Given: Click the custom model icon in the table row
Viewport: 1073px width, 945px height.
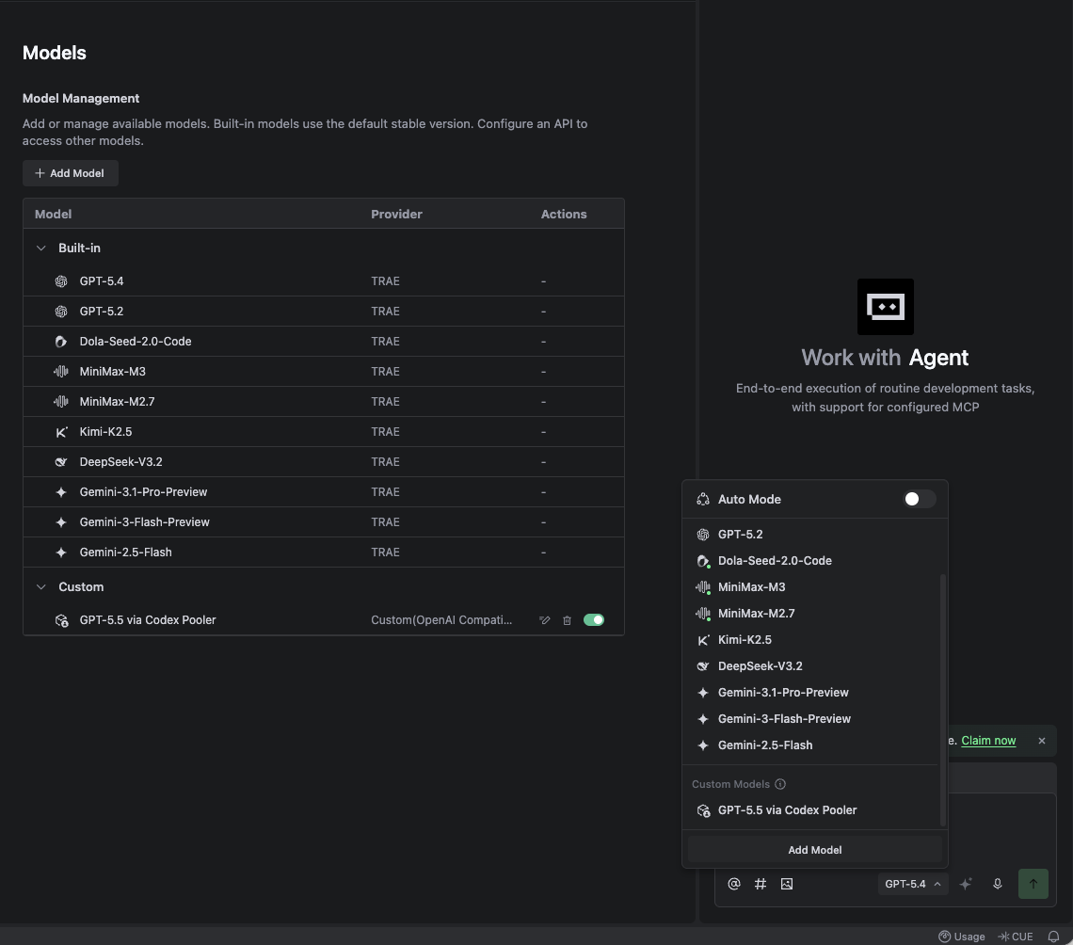Looking at the screenshot, I should click(x=61, y=620).
